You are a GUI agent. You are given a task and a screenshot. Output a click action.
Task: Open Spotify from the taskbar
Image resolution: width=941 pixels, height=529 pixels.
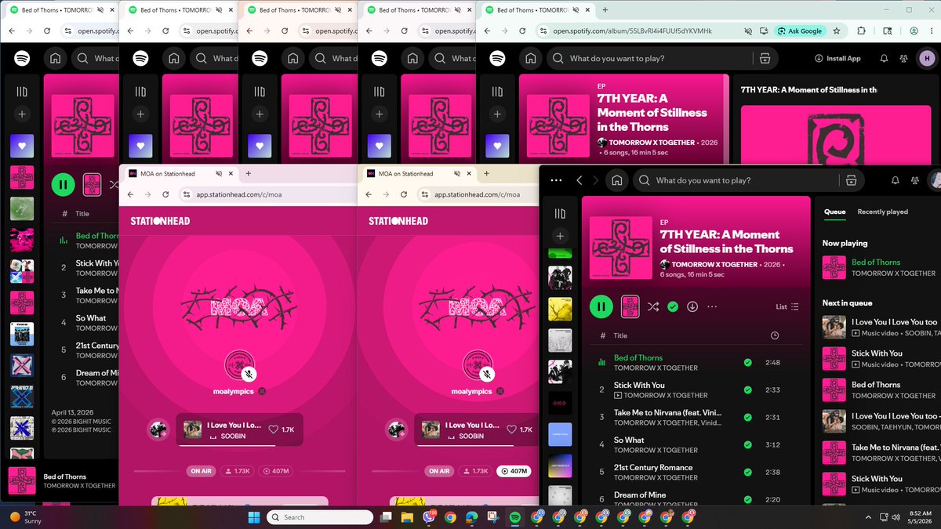click(515, 516)
